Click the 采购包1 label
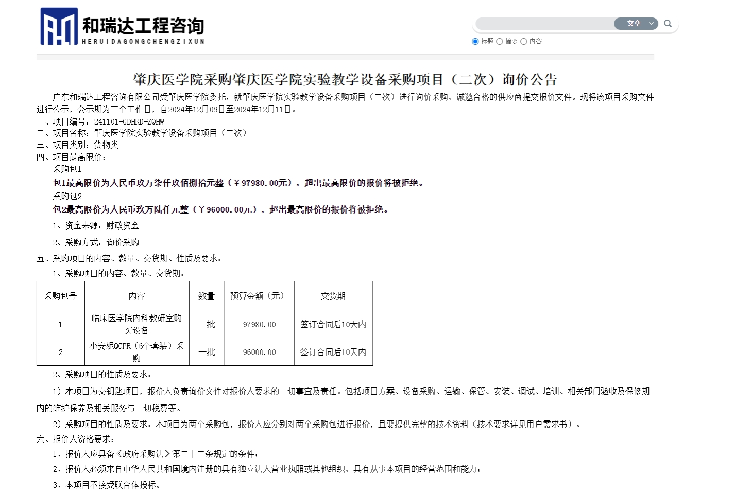Viewport: 752px width, 494px height. pyautogui.click(x=67, y=169)
